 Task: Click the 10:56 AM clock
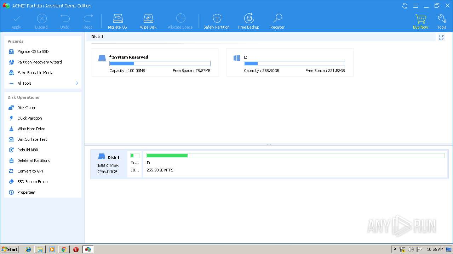pos(435,249)
